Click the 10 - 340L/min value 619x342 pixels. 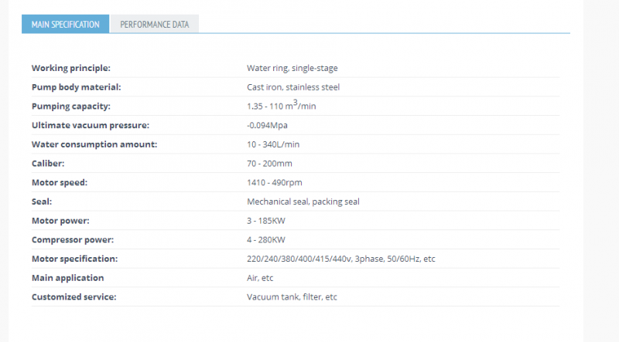(273, 144)
